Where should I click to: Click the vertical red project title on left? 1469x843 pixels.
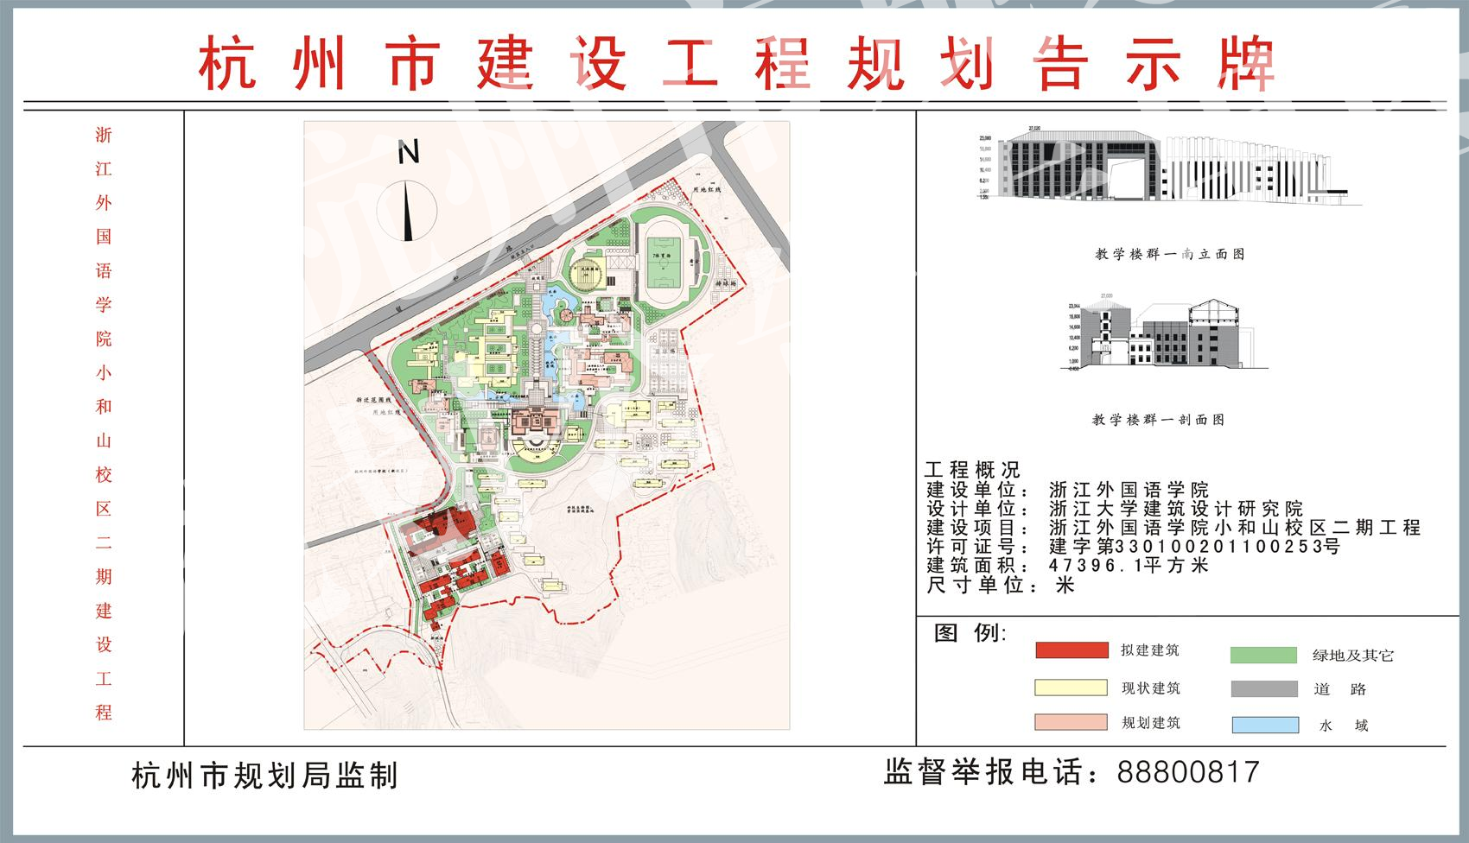[x=104, y=423]
